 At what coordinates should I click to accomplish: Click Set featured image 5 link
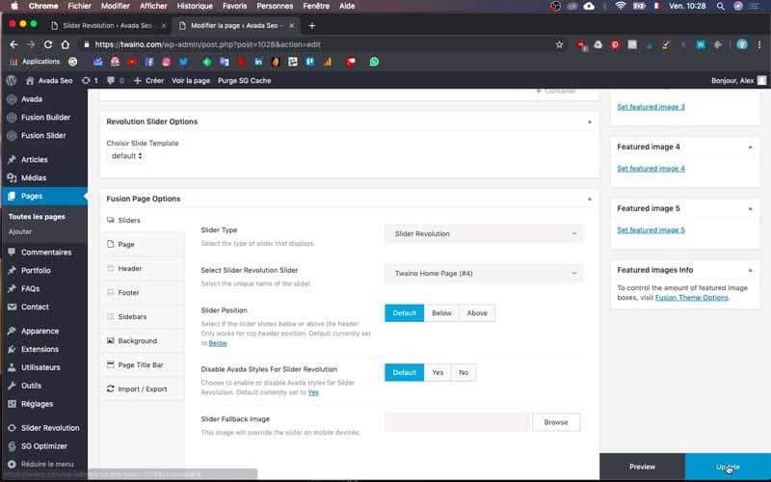(651, 229)
